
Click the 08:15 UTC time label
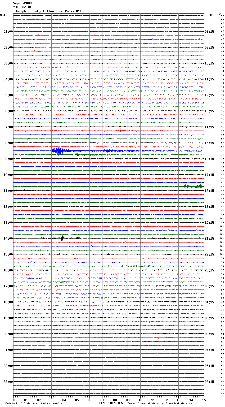pyautogui.click(x=209, y=32)
